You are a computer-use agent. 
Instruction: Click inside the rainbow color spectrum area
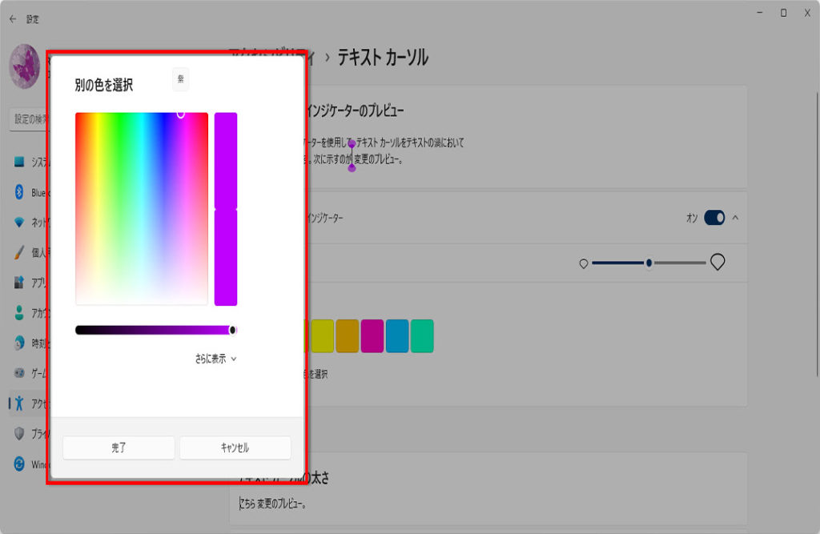(141, 208)
